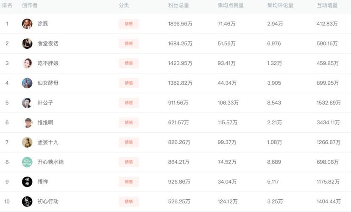This screenshot has width=351, height=212.
Task: Click the 初心行动 avatar icon
Action: [x=27, y=201]
